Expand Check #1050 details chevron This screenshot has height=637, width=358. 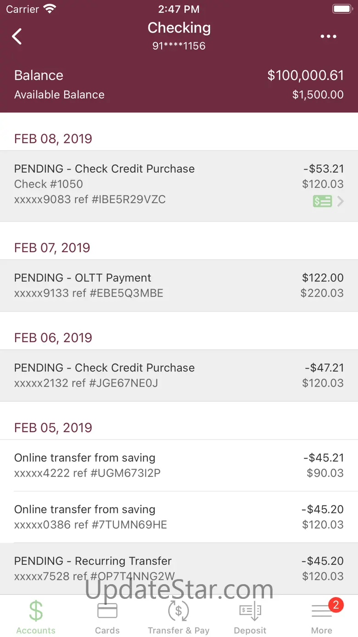pos(341,201)
